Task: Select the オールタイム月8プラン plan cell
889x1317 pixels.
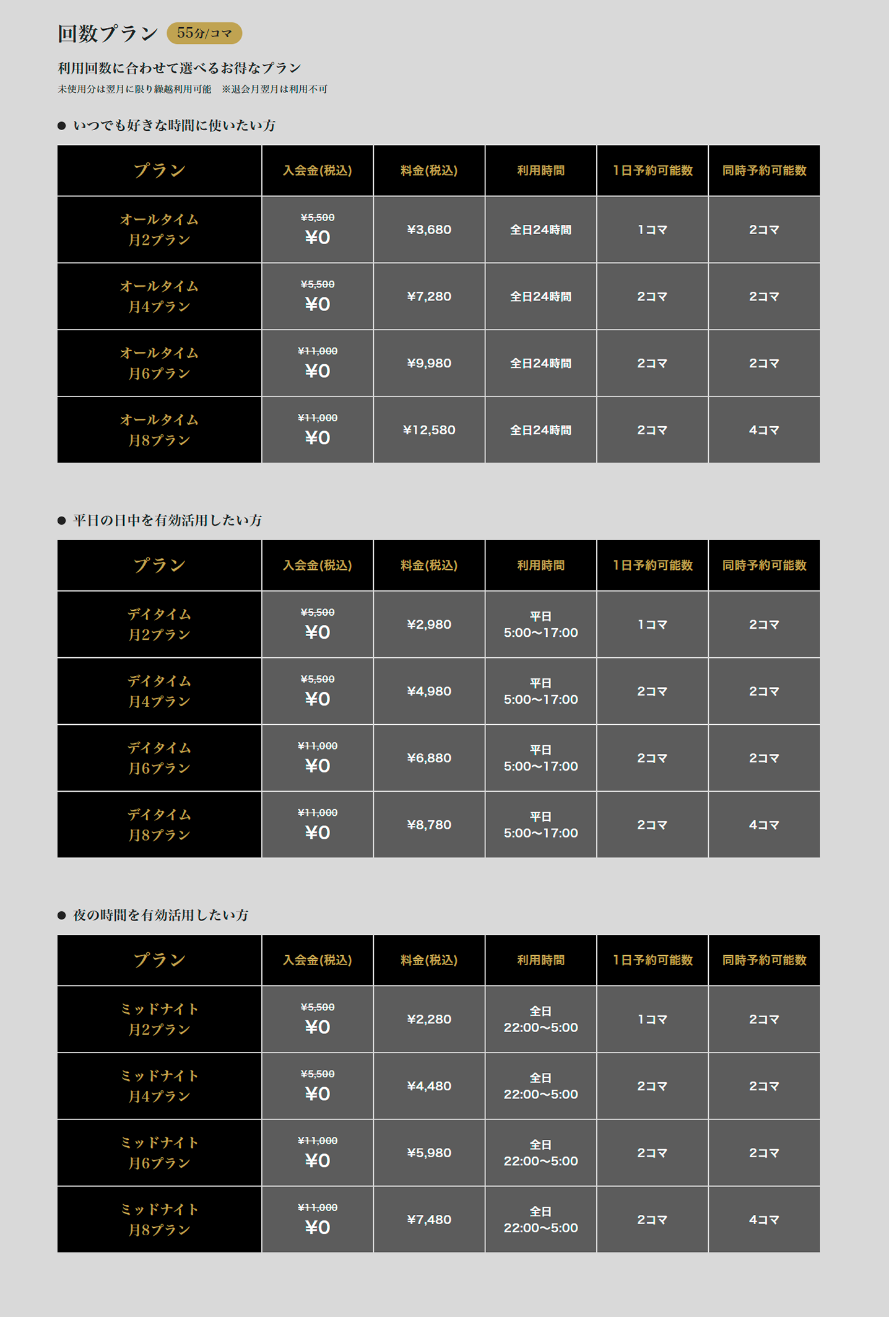Action: (159, 430)
